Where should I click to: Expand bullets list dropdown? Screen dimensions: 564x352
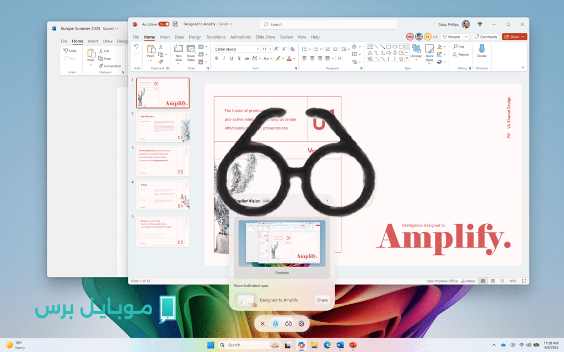coord(310,49)
